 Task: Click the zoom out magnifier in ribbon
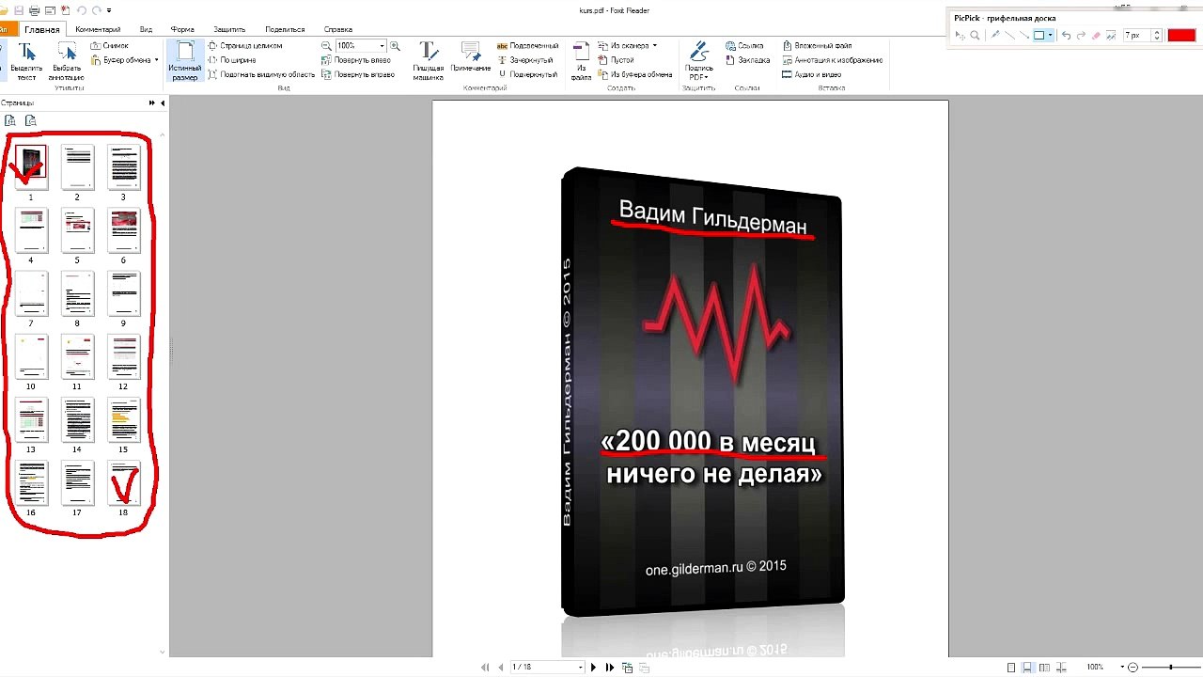click(326, 45)
